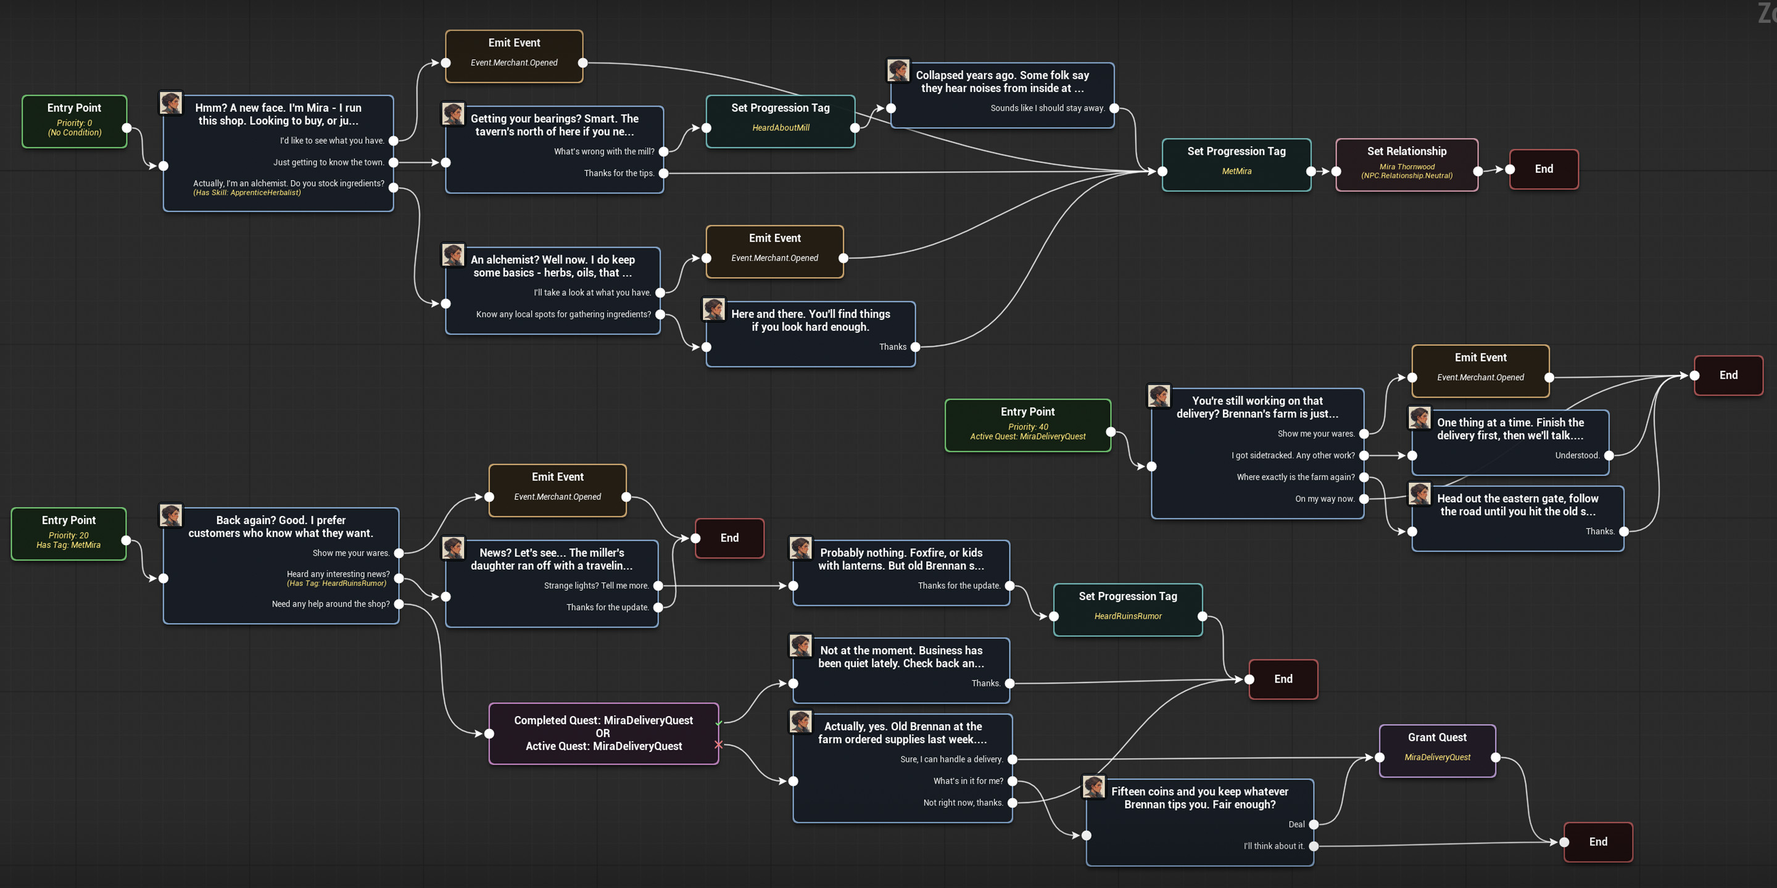This screenshot has height=888, width=1777.
Task: Select the portrait icon on the "An alchemist? Well now" node
Action: pyautogui.click(x=454, y=255)
